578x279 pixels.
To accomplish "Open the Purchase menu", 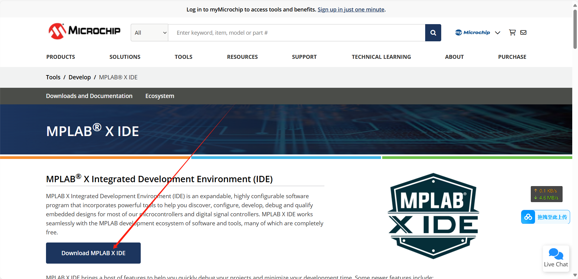I will pyautogui.click(x=512, y=57).
